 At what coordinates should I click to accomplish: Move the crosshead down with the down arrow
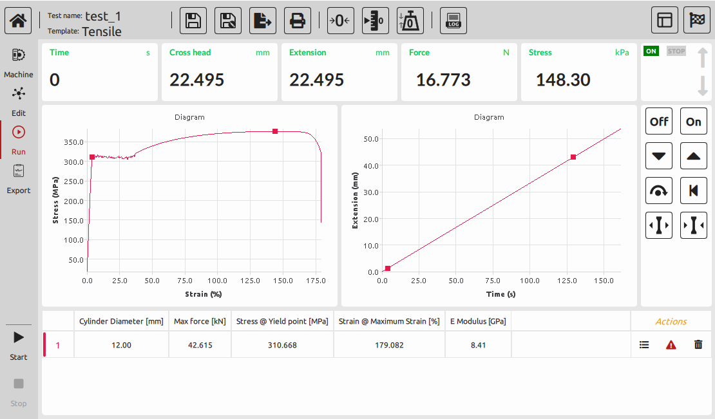[659, 156]
